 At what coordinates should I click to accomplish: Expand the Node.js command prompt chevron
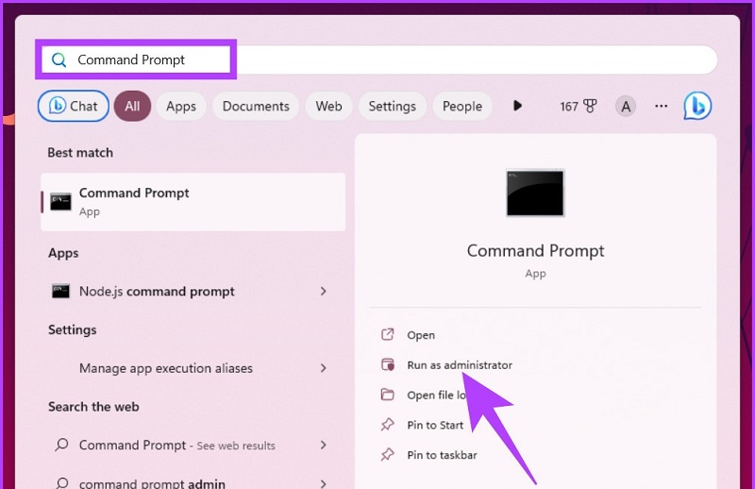[x=323, y=291]
